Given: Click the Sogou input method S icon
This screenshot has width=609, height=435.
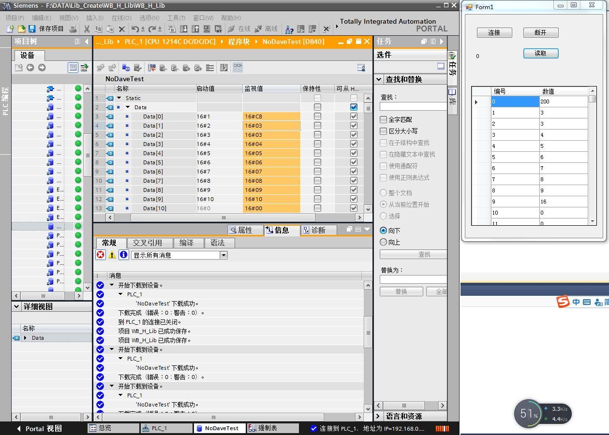Looking at the screenshot, I should click(x=563, y=302).
